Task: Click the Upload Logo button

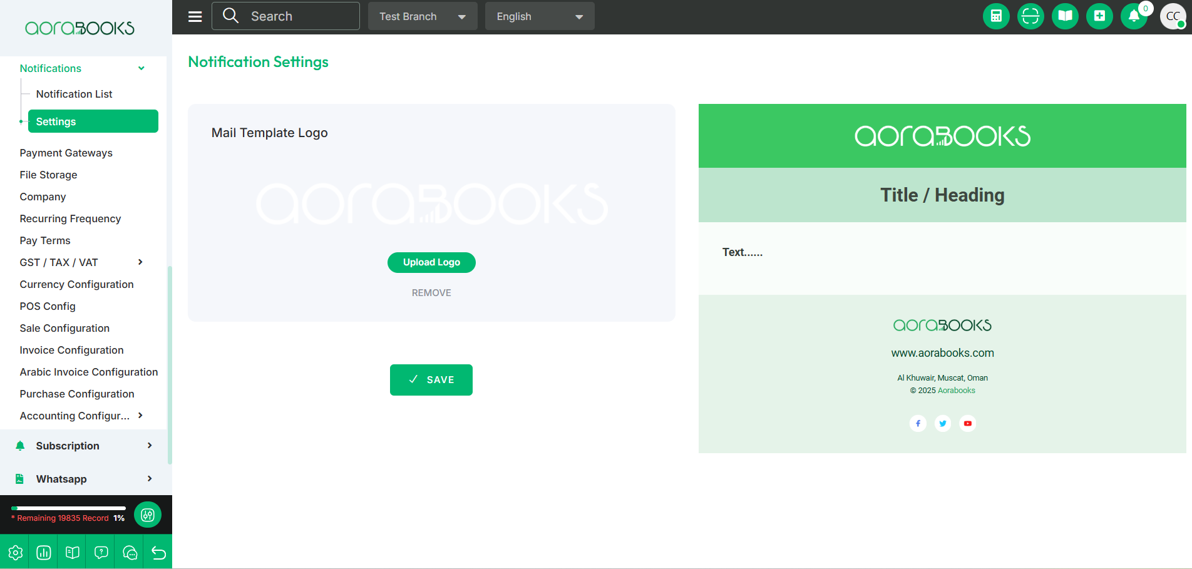Action: [x=431, y=262]
